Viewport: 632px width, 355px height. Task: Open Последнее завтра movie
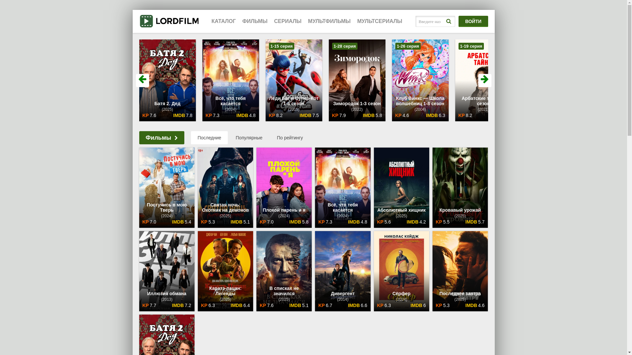pos(460,271)
